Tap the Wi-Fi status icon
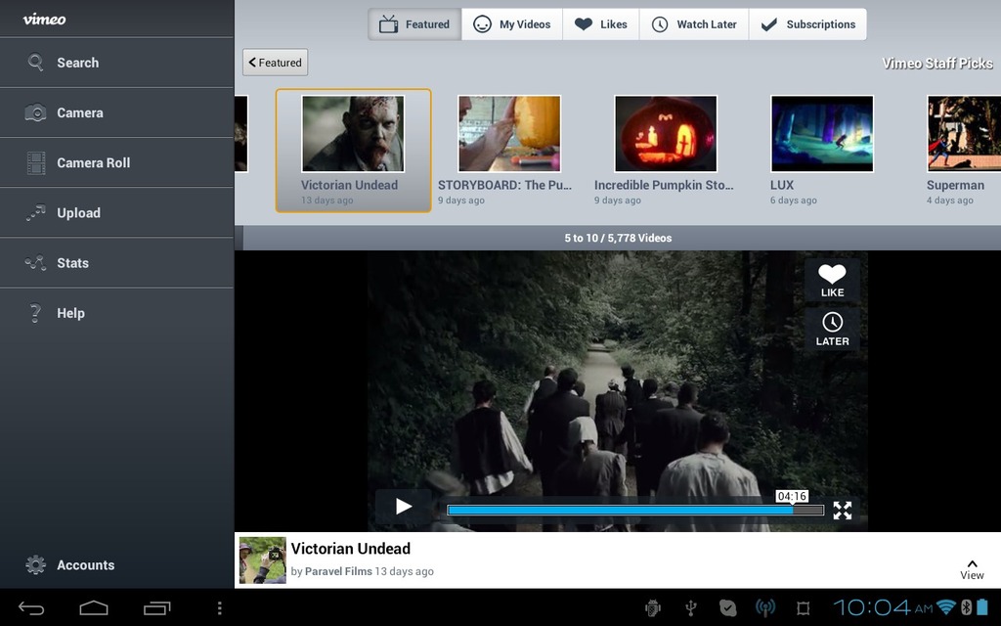This screenshot has width=1001, height=626. click(x=946, y=606)
